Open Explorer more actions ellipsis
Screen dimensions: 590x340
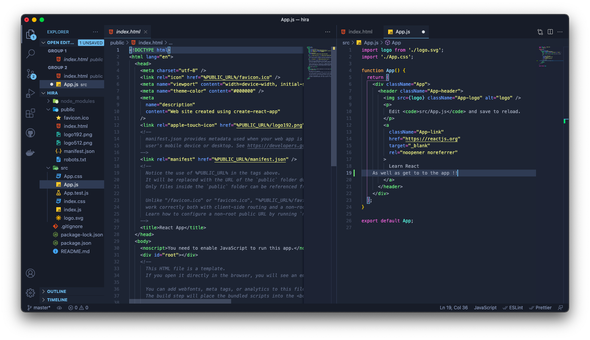95,32
